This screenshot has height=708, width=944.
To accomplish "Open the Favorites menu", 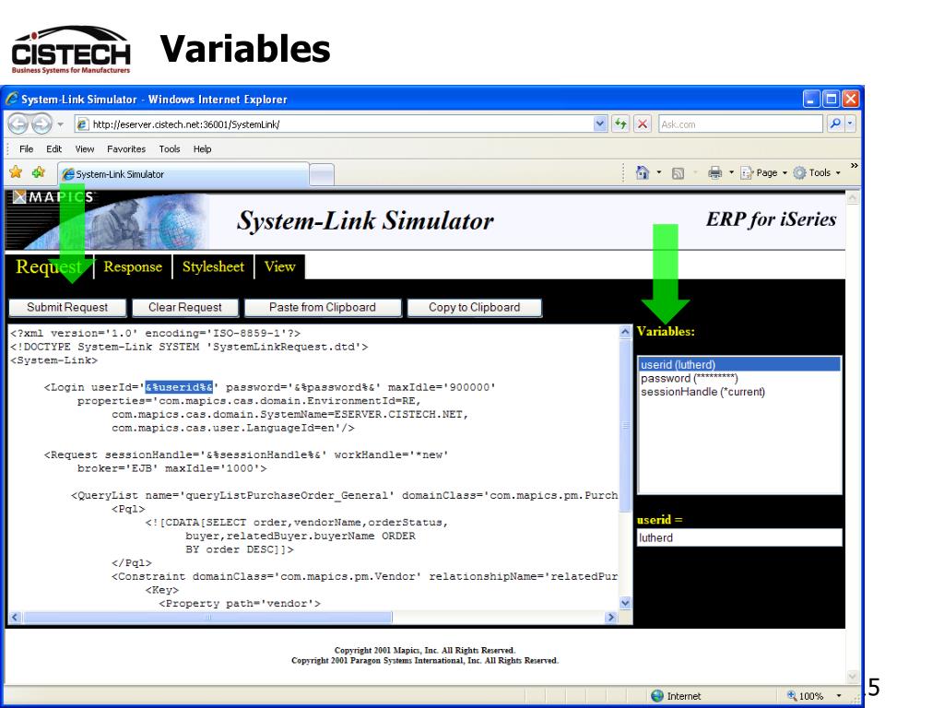I will coord(125,148).
